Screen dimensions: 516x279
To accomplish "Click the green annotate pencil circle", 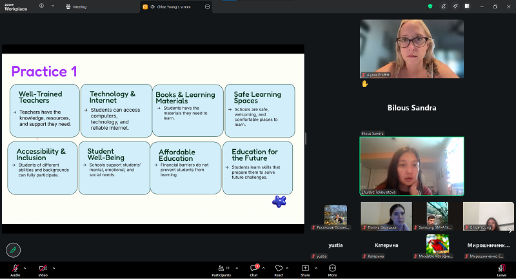I will click(13, 250).
